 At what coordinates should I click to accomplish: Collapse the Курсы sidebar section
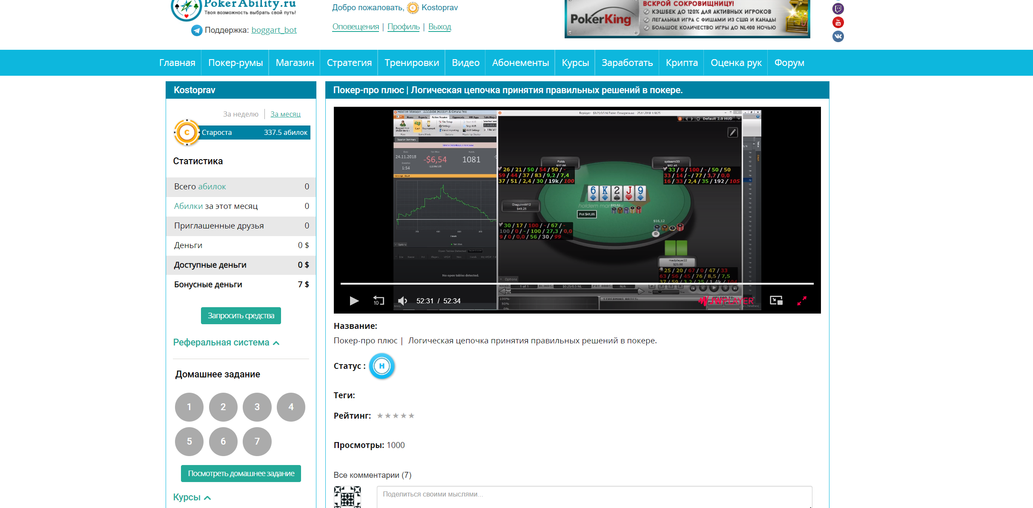point(192,497)
